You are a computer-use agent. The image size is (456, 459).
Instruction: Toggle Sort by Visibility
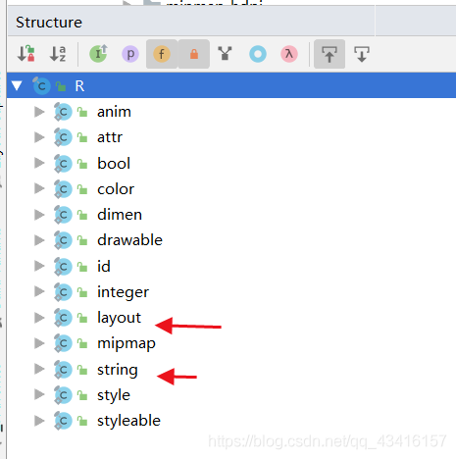tap(26, 54)
